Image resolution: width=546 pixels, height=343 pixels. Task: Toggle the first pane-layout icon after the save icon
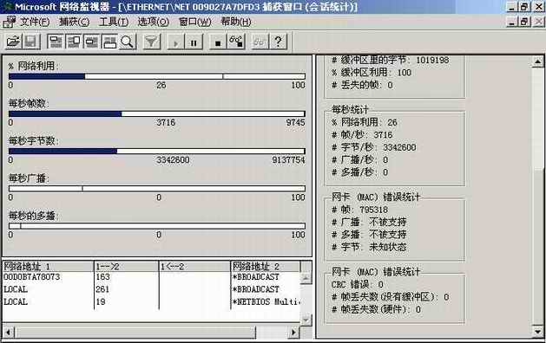coord(56,42)
